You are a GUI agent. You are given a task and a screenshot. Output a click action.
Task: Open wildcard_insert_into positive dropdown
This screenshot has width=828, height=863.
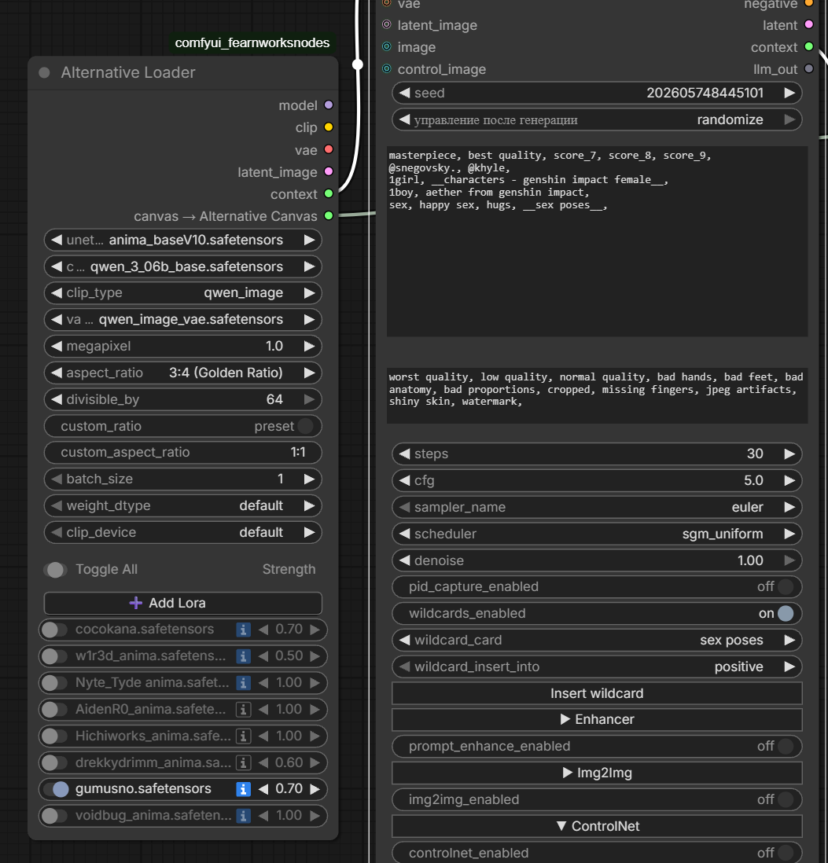click(x=597, y=667)
